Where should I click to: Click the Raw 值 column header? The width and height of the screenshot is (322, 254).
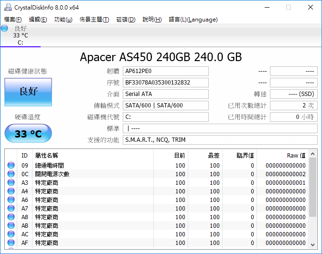pos(283,156)
